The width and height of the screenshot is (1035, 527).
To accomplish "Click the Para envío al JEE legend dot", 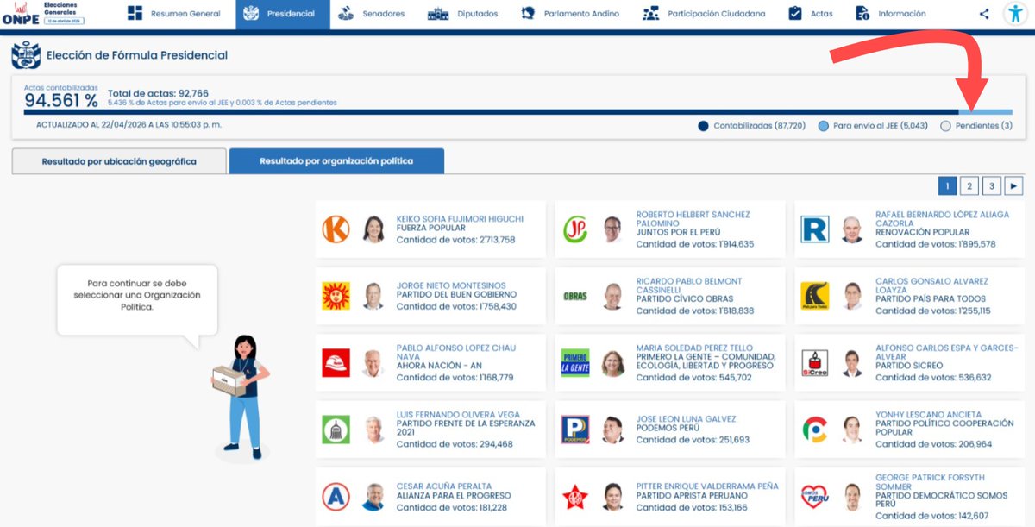I will [x=823, y=126].
